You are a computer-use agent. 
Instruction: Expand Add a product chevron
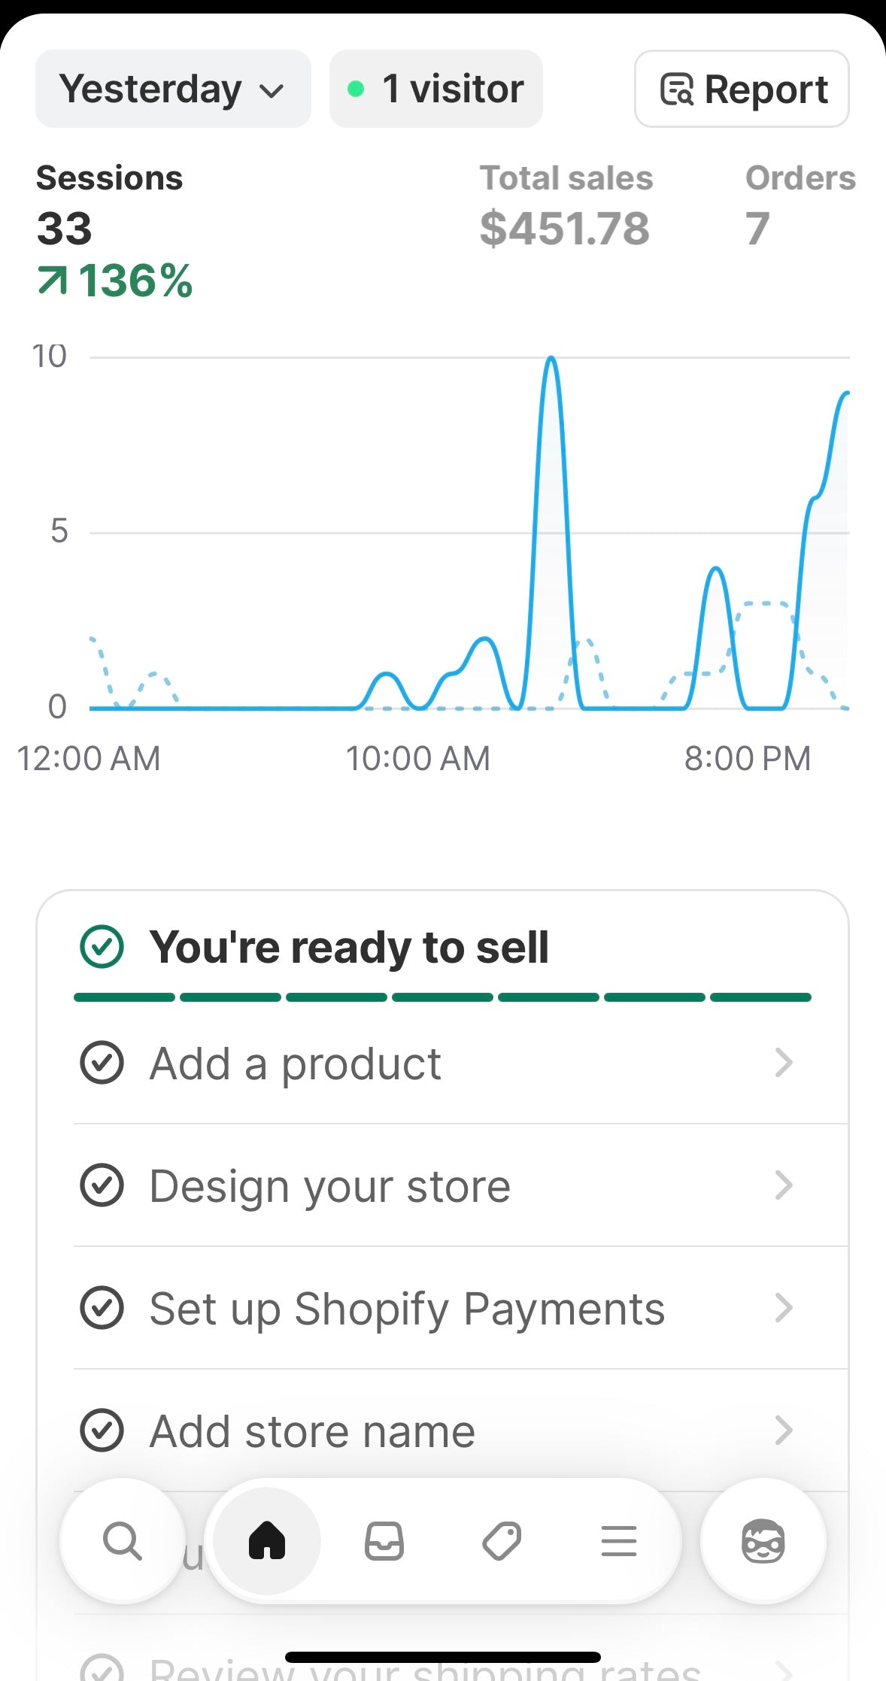(x=784, y=1063)
